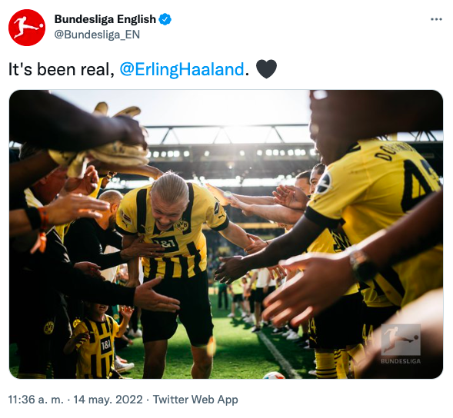The width and height of the screenshot is (453, 418).
Task: Open the Twitter Web App source link
Action: [195, 400]
